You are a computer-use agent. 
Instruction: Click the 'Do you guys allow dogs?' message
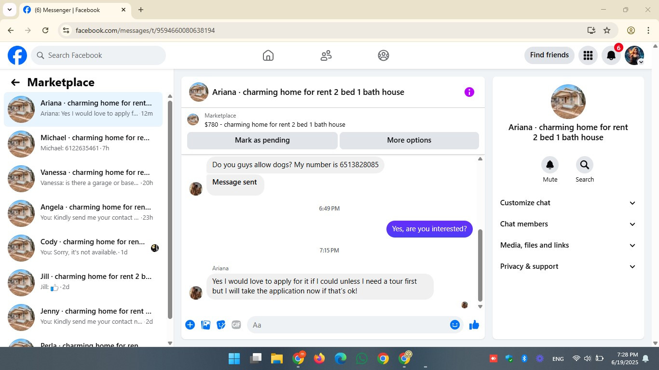point(295,165)
